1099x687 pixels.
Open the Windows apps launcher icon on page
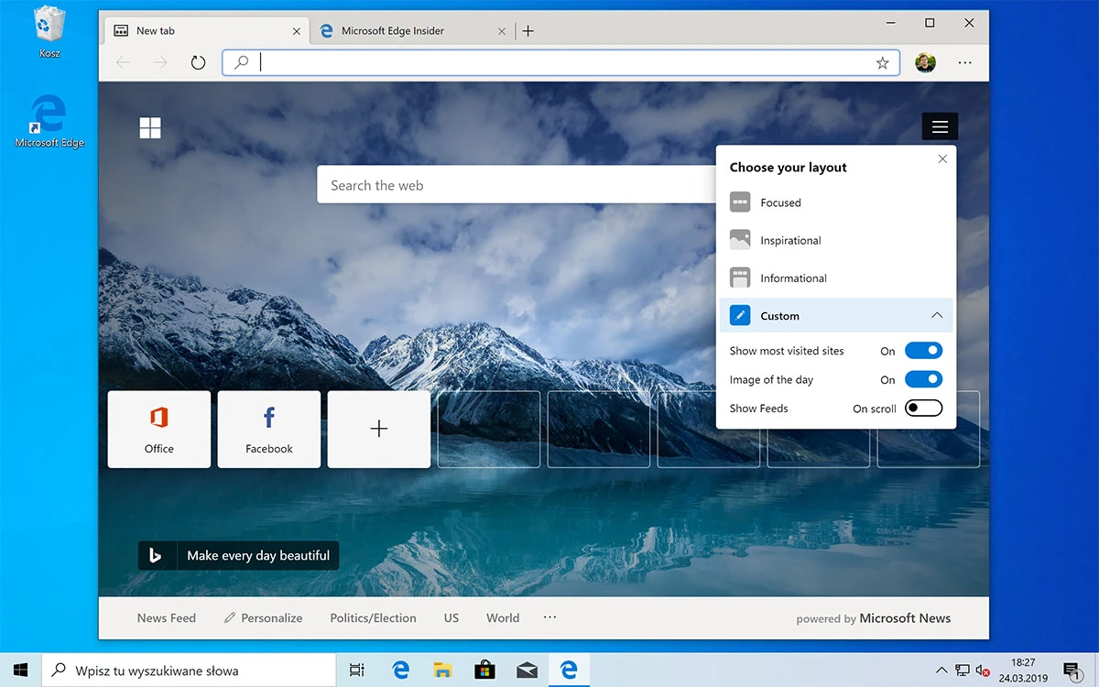click(x=150, y=127)
